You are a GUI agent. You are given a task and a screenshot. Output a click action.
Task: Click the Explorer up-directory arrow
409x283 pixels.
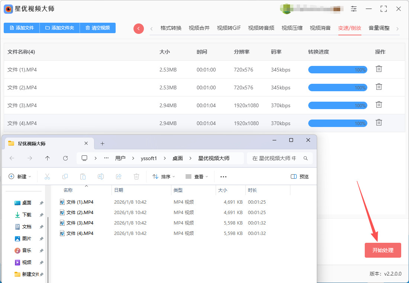tap(48, 158)
